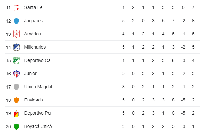This screenshot has height=135, width=200.
Task: Click the América team crest
Action: [16, 34]
